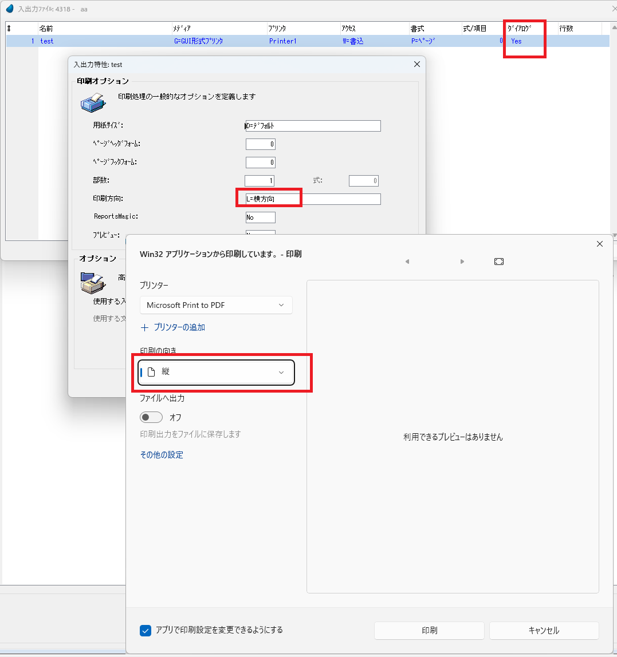The width and height of the screenshot is (617, 657).
Task: Open the Microsoft Print to PDF printer dropdown
Action: click(x=216, y=305)
